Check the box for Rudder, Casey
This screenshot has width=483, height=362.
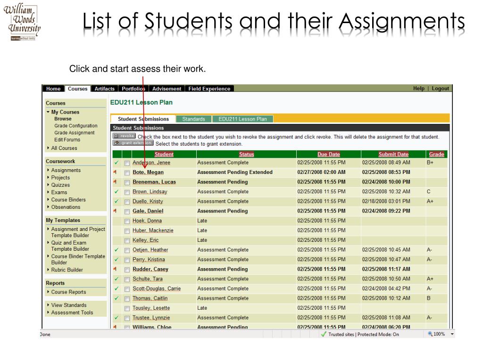tap(127, 270)
